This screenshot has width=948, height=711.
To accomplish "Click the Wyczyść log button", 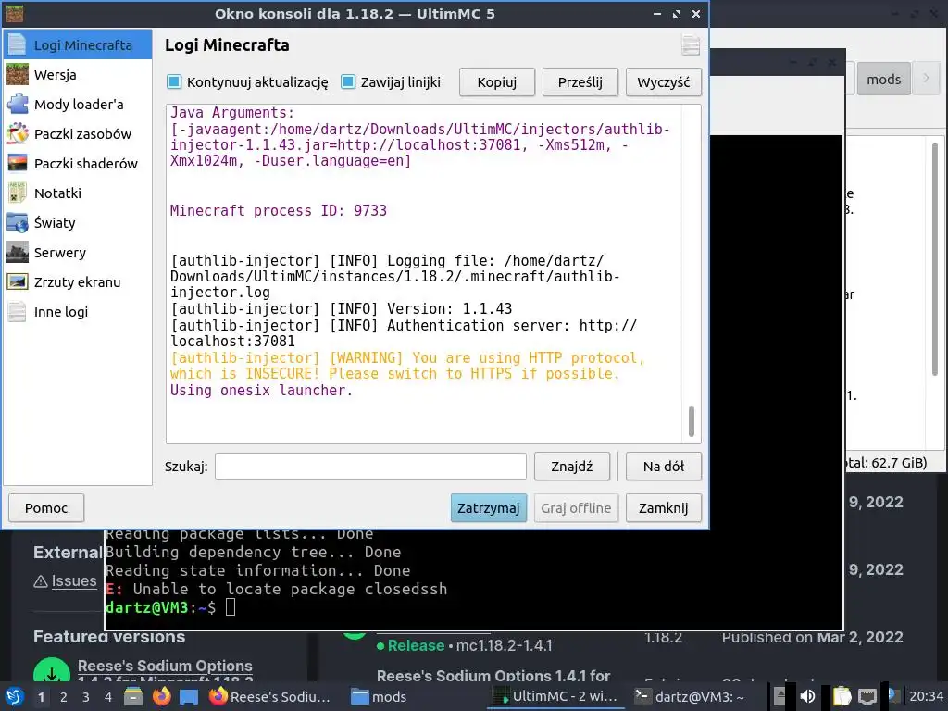I will (663, 82).
